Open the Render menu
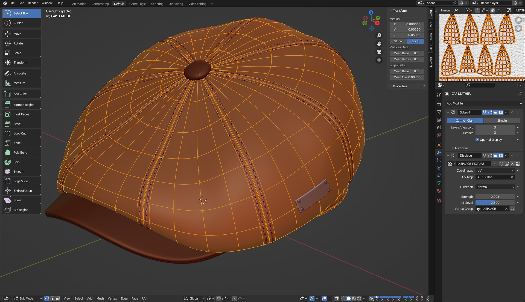 click(33, 3)
